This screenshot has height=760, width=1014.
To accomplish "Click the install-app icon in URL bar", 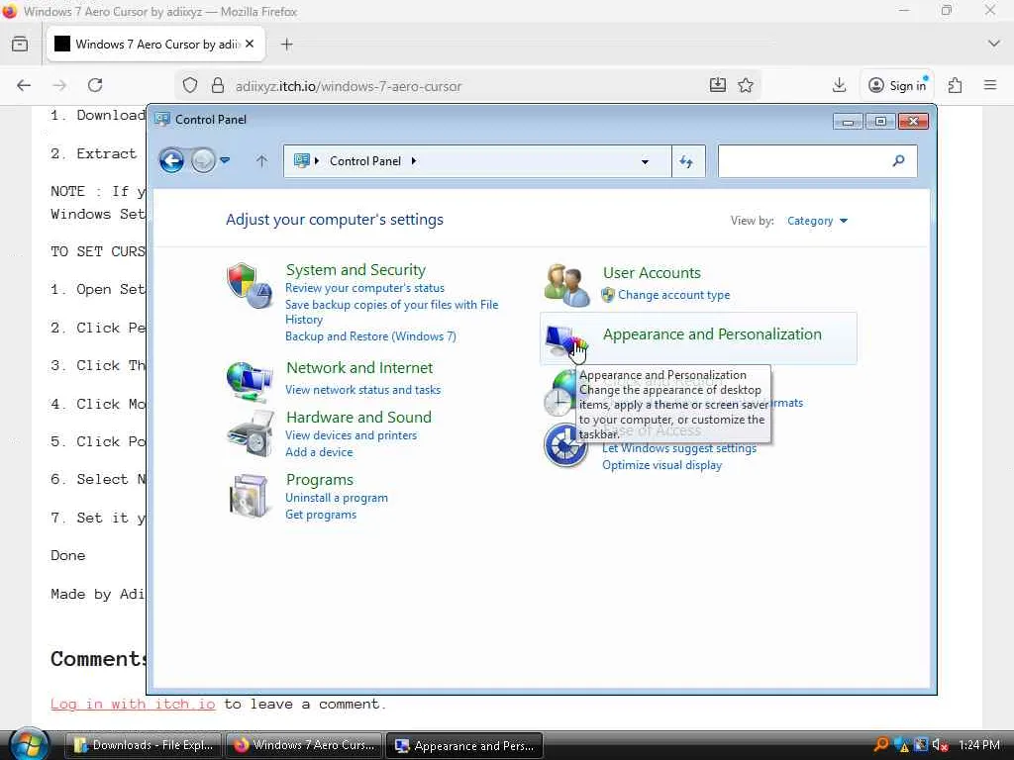I will [717, 85].
